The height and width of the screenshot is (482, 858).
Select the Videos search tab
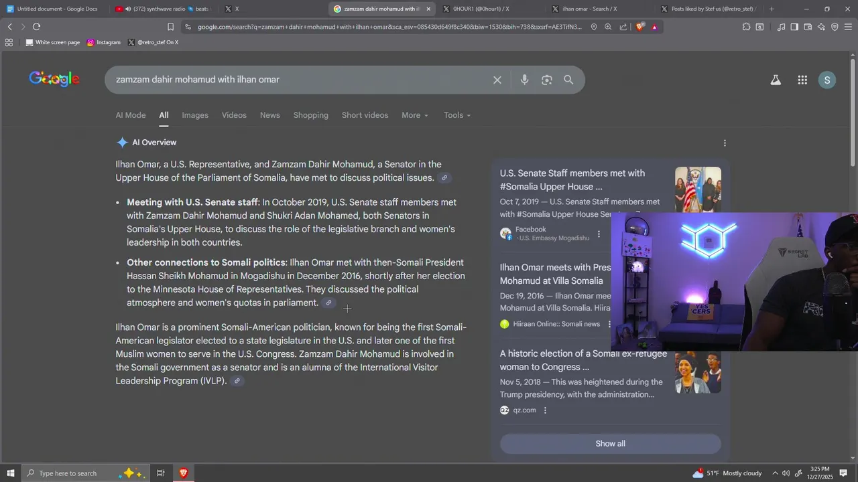pyautogui.click(x=234, y=115)
